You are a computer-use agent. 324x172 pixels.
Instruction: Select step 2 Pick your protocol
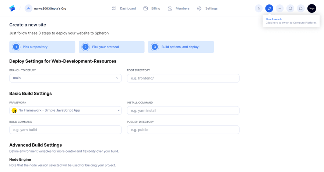click(x=112, y=47)
